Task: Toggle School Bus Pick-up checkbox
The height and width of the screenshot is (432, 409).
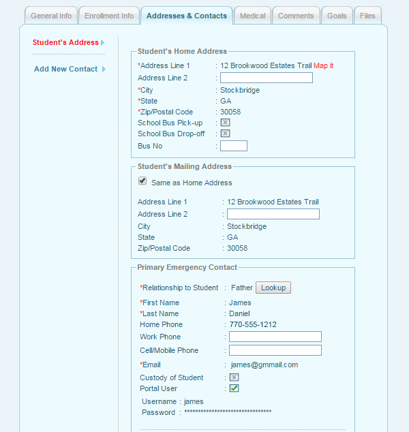Action: click(x=225, y=123)
